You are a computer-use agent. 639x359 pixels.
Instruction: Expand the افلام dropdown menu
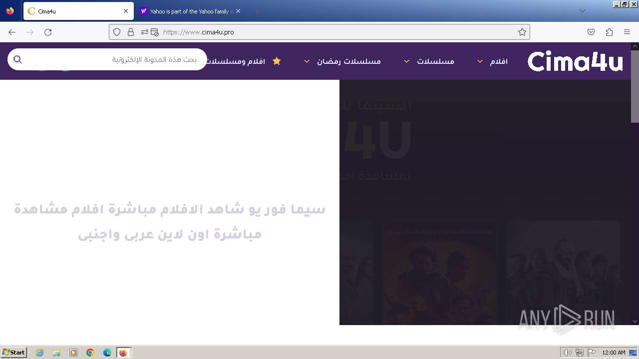pos(480,61)
